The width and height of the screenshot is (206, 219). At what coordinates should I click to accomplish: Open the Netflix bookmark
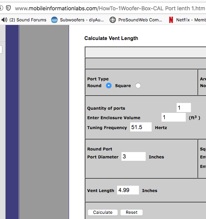187,20
